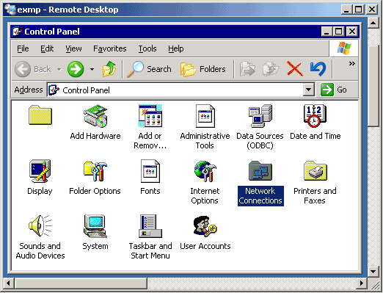The height and width of the screenshot is (293, 383).
Task: Toggle the Folders pane button
Action: point(203,69)
